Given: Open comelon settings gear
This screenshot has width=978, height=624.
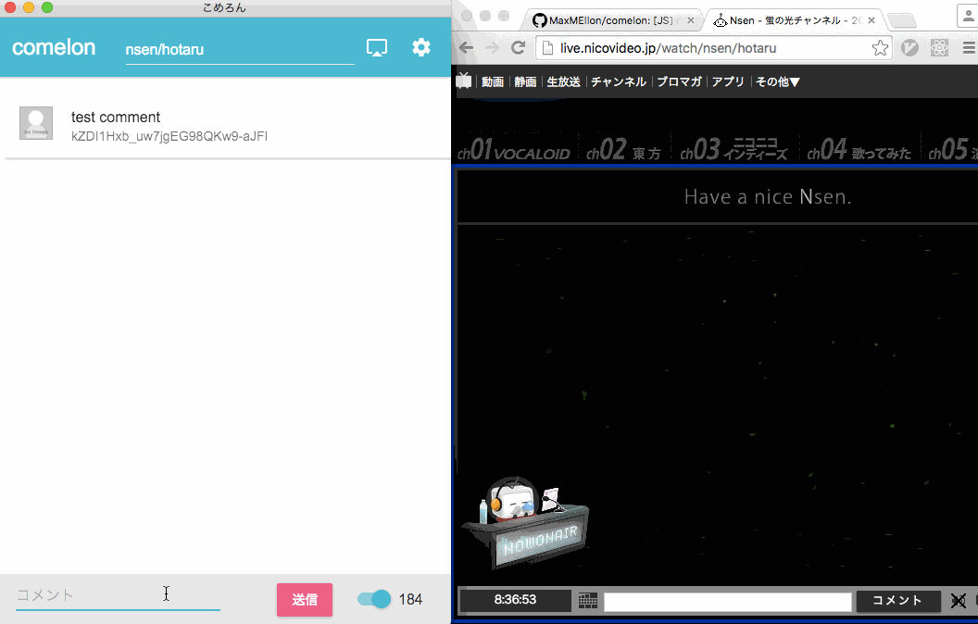Looking at the screenshot, I should [x=421, y=47].
